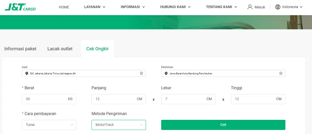Expand the INFORMASI chevron arrow
The image size is (312, 134).
click(144, 7)
